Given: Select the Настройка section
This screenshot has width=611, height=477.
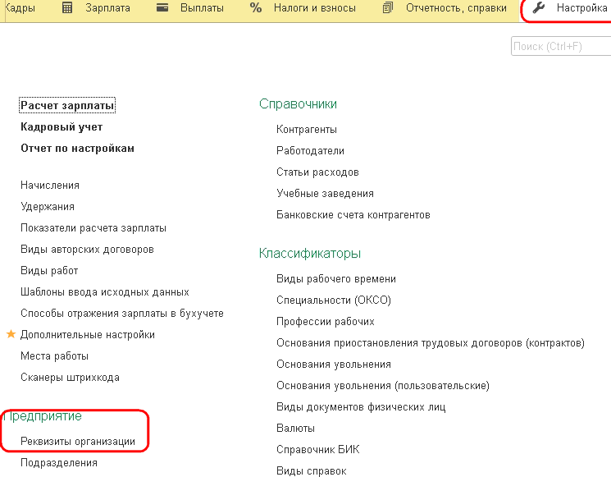Looking at the screenshot, I should (x=581, y=8).
